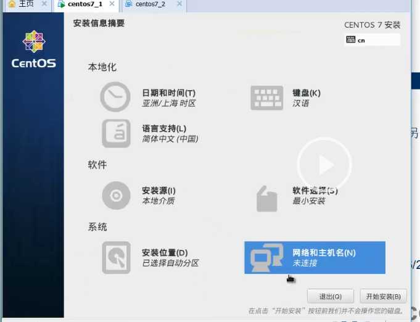The height and width of the screenshot is (322, 420).
Task: Play the video overlay
Action: 324,165
